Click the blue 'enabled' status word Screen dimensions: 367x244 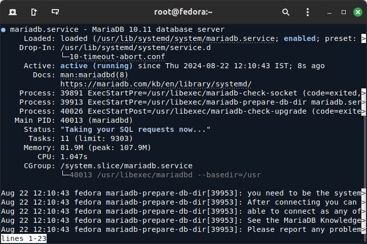[300, 38]
